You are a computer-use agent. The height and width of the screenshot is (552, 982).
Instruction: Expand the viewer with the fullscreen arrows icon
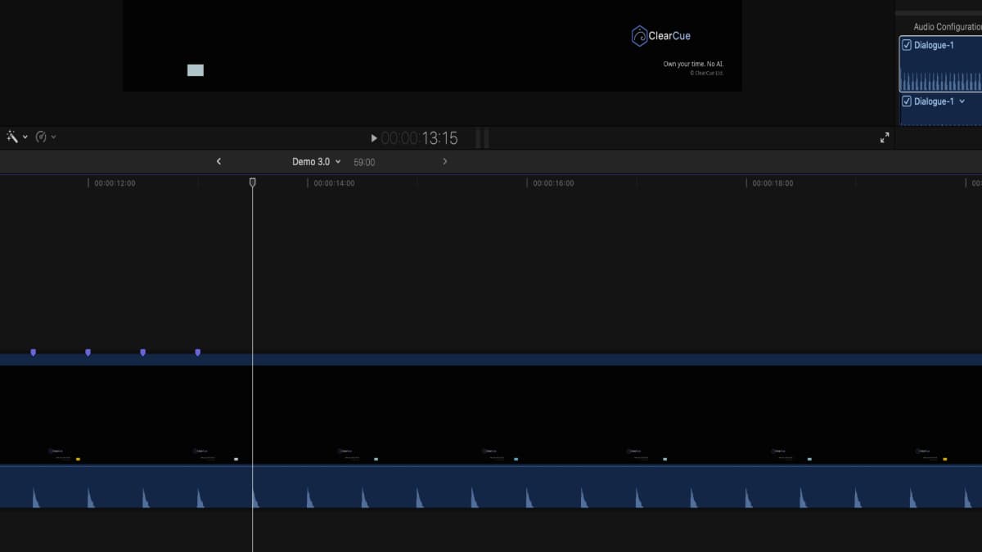coord(885,137)
